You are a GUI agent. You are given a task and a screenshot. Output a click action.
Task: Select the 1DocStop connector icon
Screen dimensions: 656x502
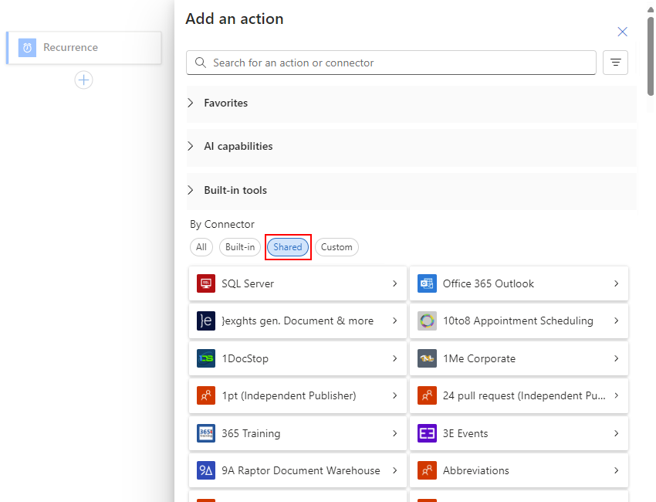point(206,358)
